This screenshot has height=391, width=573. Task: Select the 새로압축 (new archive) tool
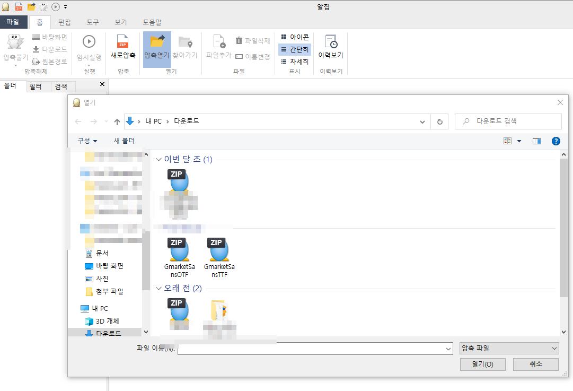click(122, 48)
